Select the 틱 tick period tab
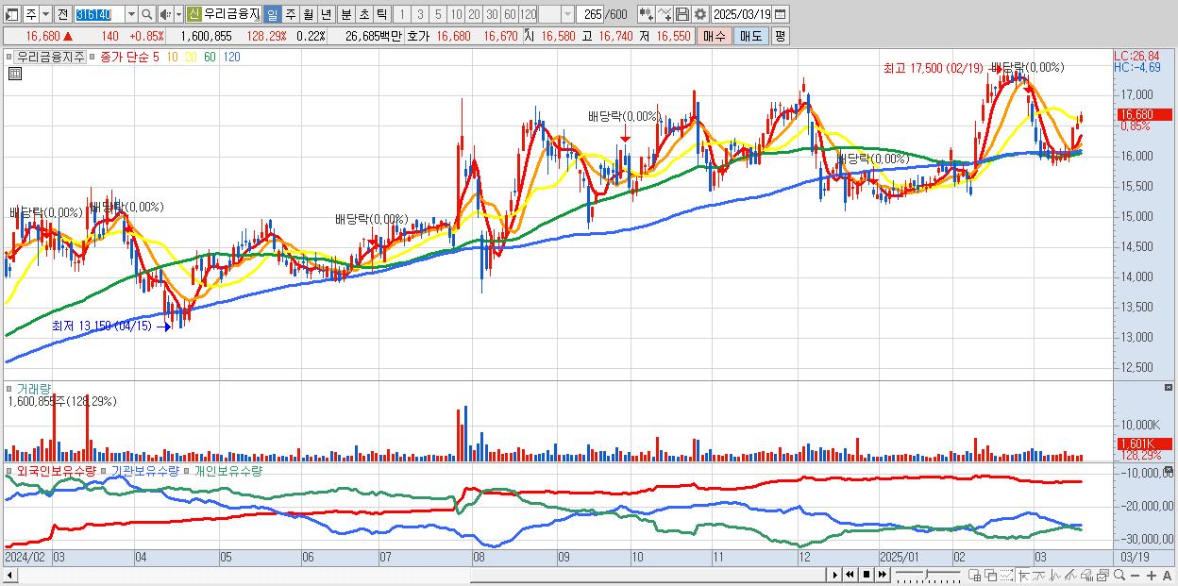Image resolution: width=1178 pixels, height=586 pixels. coord(381,14)
